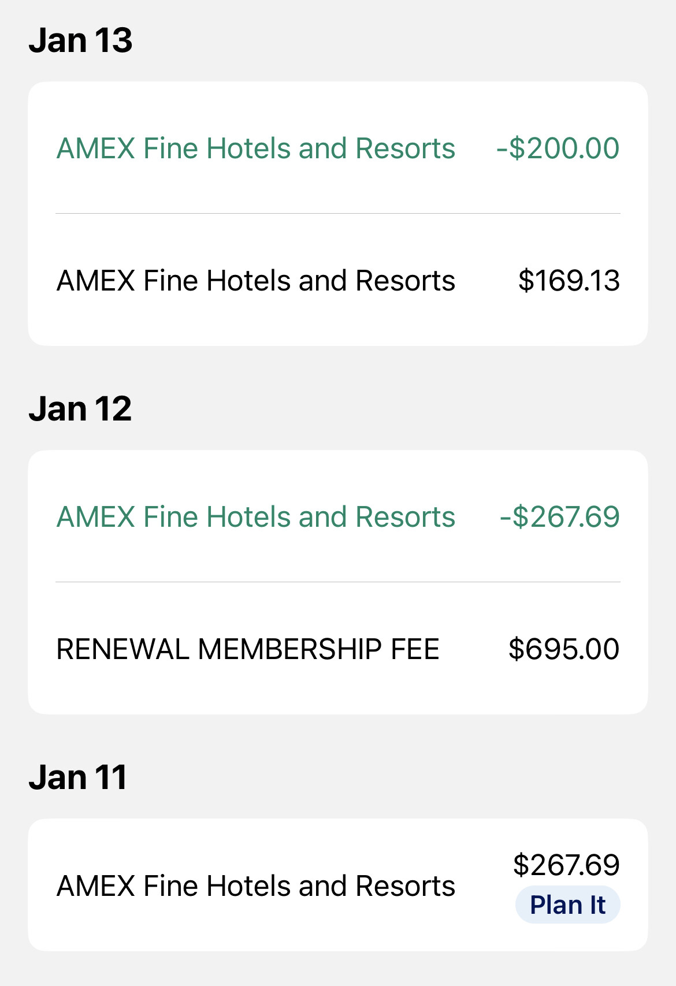Open the -$200.00 AMEX Fine Hotels credit
676x986 pixels.
pyautogui.click(x=256, y=148)
